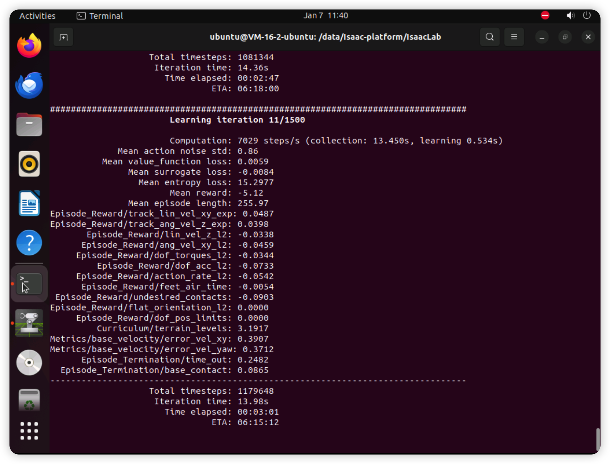This screenshot has width=610, height=464.
Task: Open the Files manager in the dock
Action: tap(29, 125)
